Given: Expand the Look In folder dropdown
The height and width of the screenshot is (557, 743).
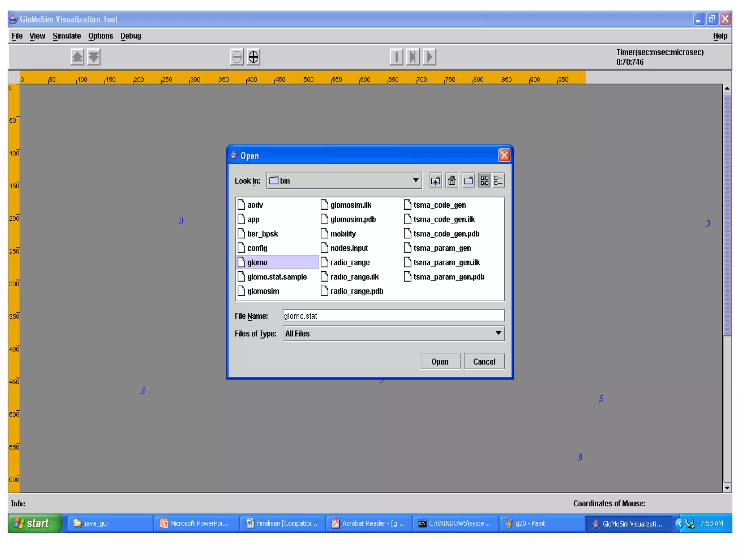Looking at the screenshot, I should [x=416, y=180].
